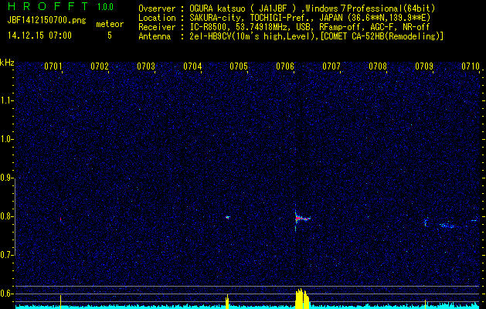The height and width of the screenshot is (309, 486).
Task: Click the 0705 time marker
Action: click(x=239, y=66)
